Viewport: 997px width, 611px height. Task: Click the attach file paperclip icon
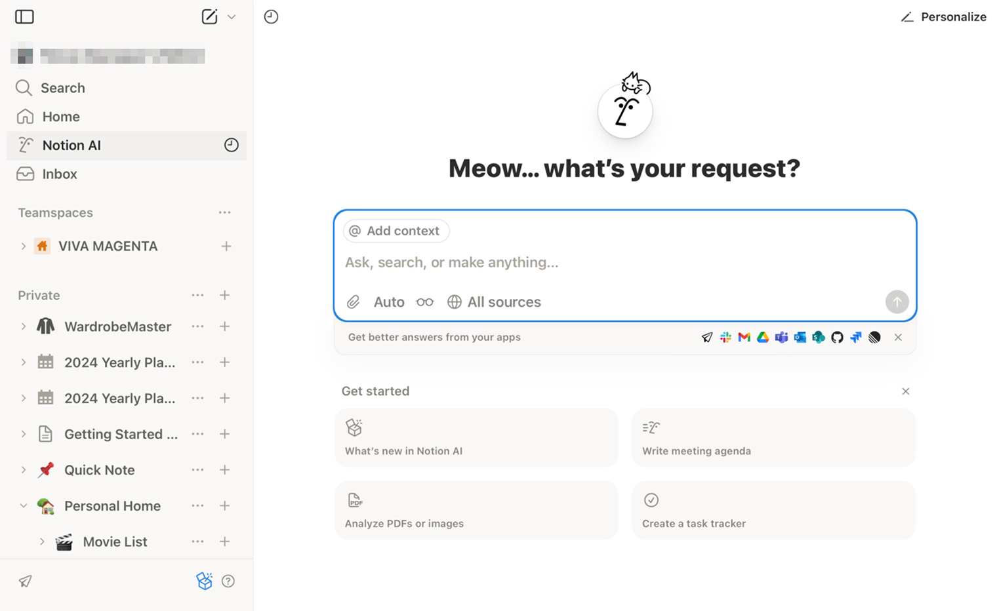(x=354, y=302)
